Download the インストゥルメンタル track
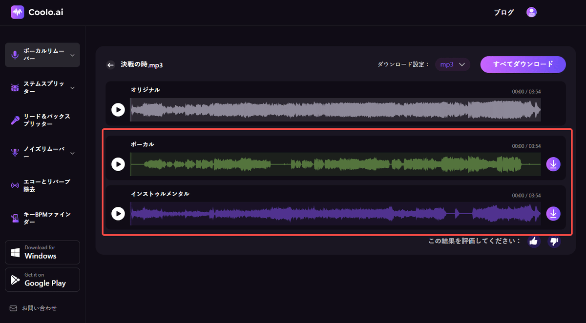Viewport: 586px width, 323px height. click(553, 214)
